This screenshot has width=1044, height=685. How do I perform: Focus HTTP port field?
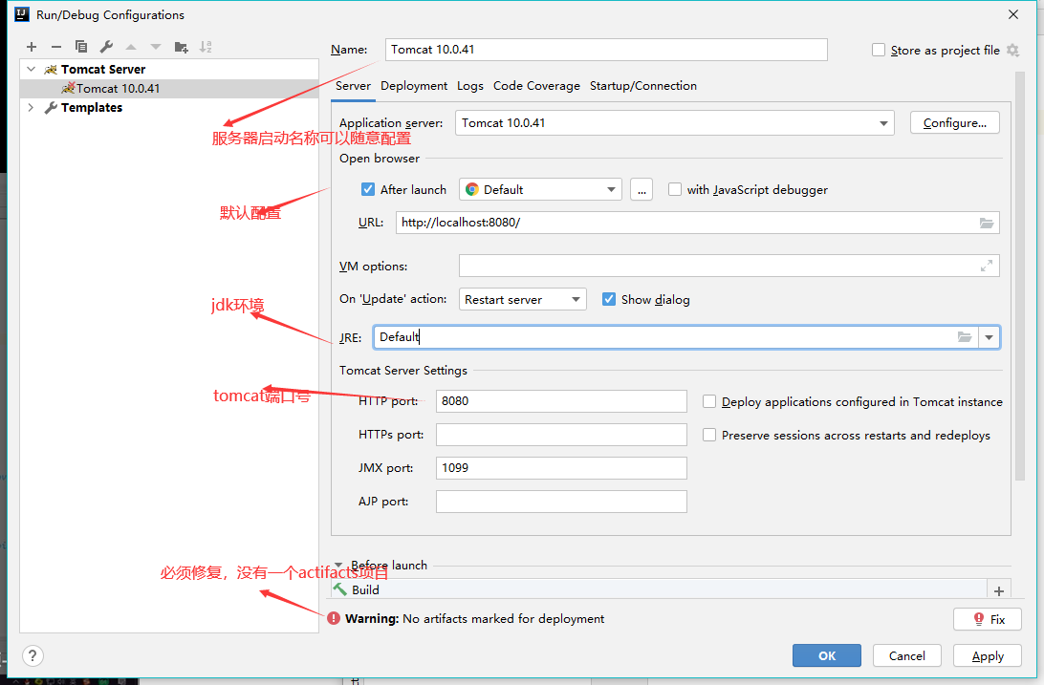click(x=561, y=401)
